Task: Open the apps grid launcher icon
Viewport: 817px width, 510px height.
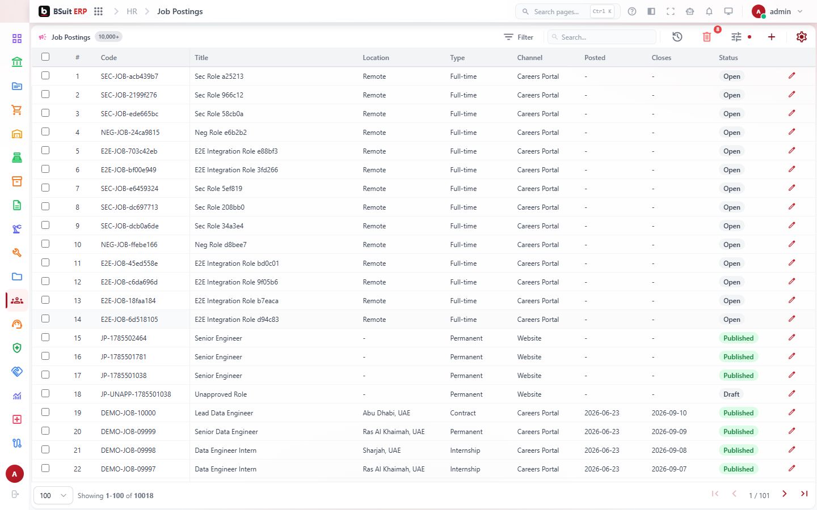Action: tap(98, 11)
